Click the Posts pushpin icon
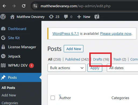 [3, 77]
